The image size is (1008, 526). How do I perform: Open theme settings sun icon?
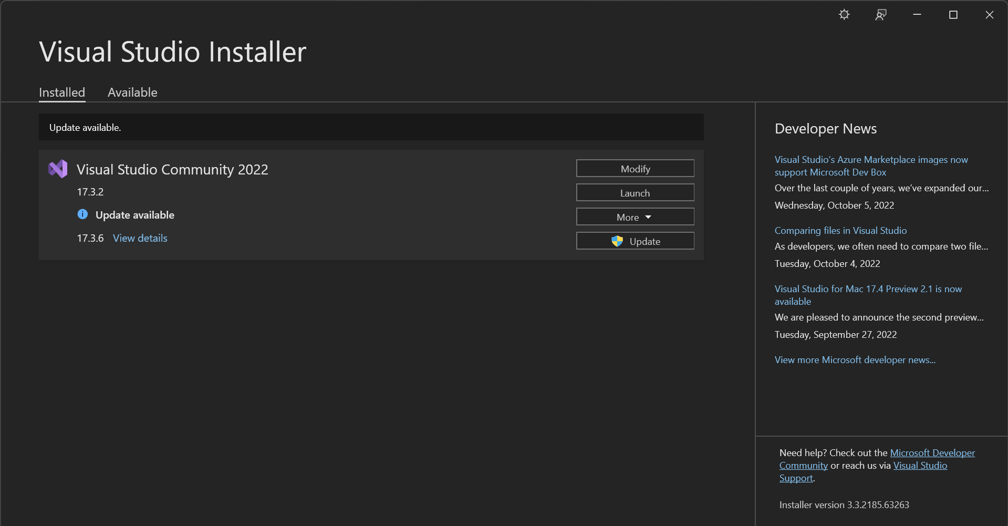[844, 15]
